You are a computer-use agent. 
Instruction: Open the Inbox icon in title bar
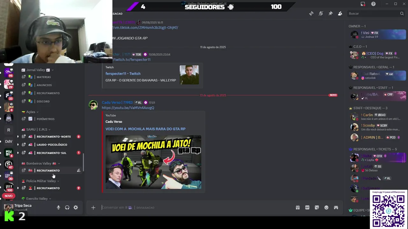pos(363,4)
